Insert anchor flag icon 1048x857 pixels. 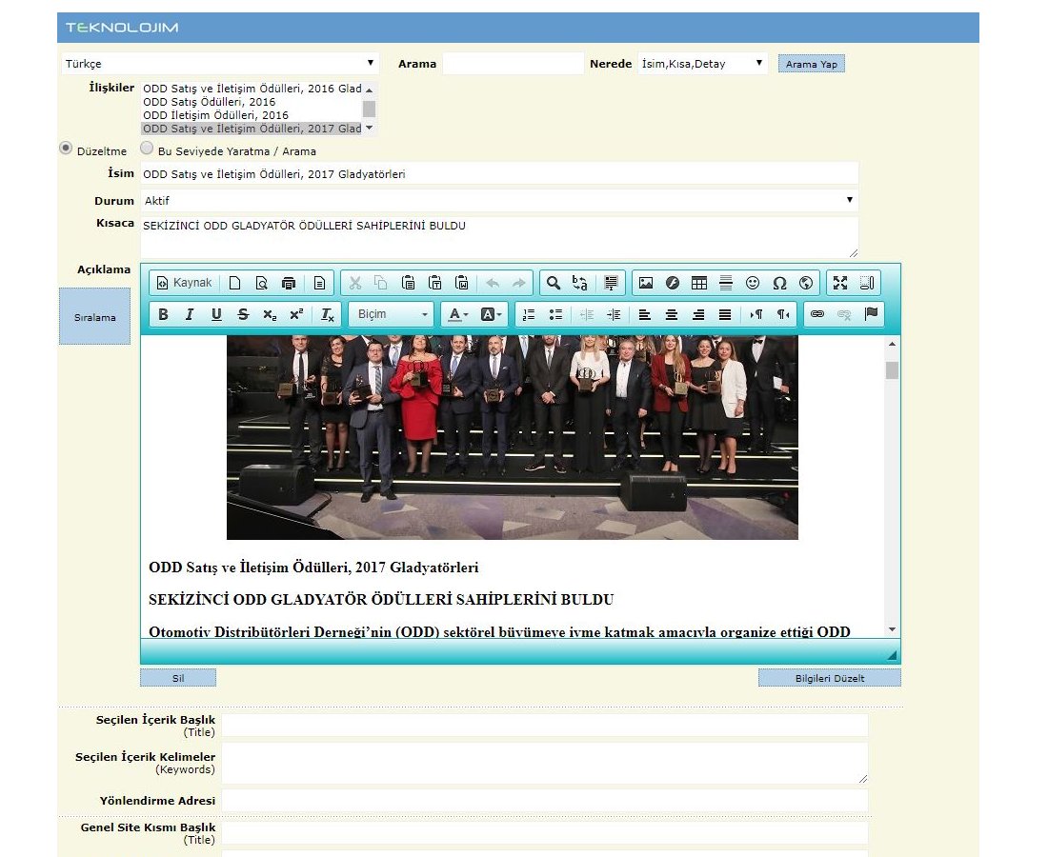(x=871, y=314)
